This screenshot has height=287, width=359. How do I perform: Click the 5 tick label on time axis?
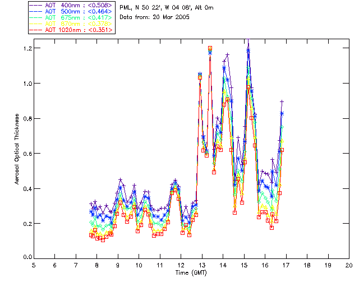(34, 265)
